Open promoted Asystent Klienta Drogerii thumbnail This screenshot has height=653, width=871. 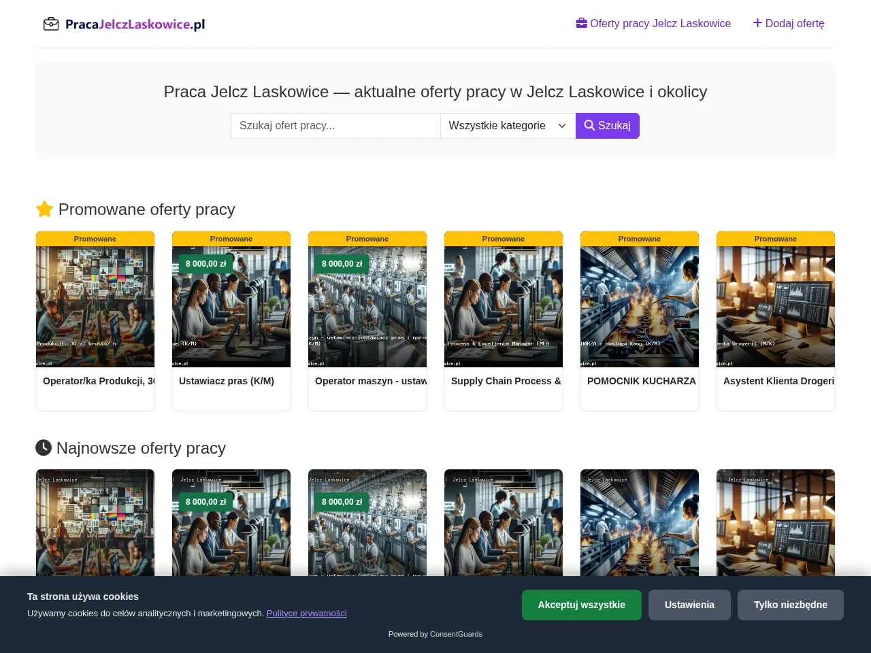(776, 307)
